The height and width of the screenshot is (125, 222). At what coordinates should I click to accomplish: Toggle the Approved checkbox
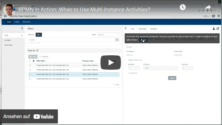(x=129, y=73)
